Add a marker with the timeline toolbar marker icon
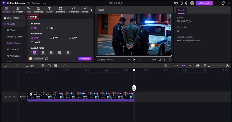This screenshot has width=232, height=122. 43,66
